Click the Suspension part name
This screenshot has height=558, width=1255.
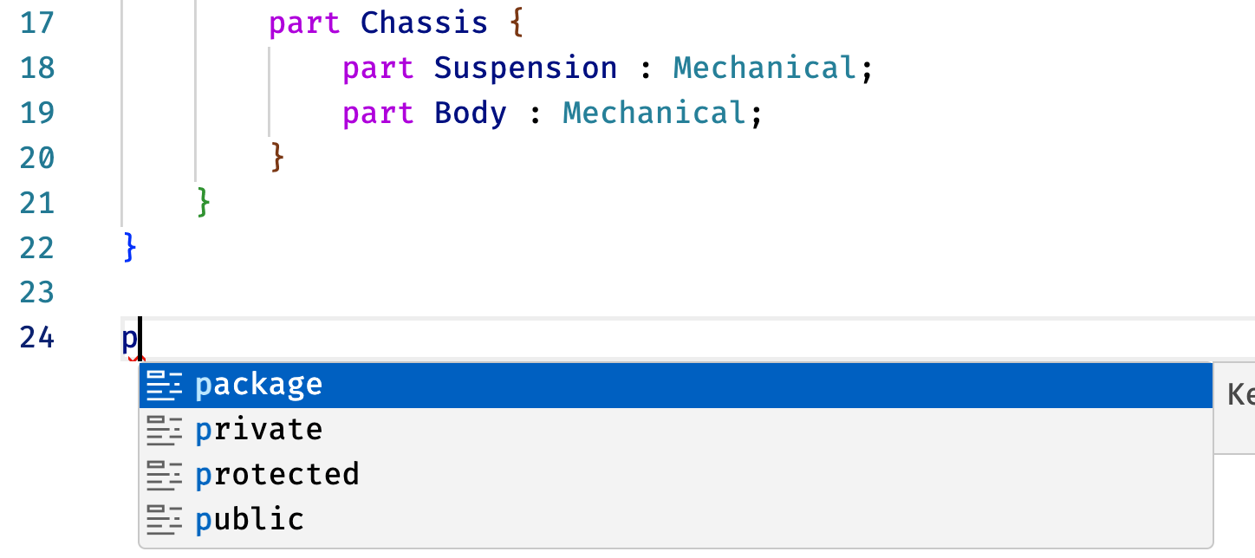click(x=526, y=68)
